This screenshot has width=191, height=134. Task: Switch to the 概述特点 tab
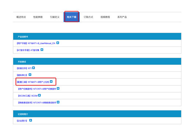pyautogui.click(x=21, y=17)
